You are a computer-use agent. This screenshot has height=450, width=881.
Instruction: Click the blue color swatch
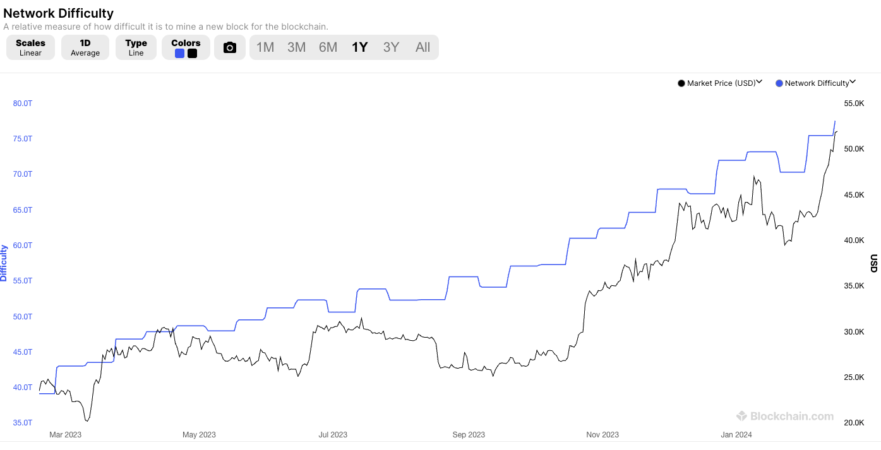(180, 54)
